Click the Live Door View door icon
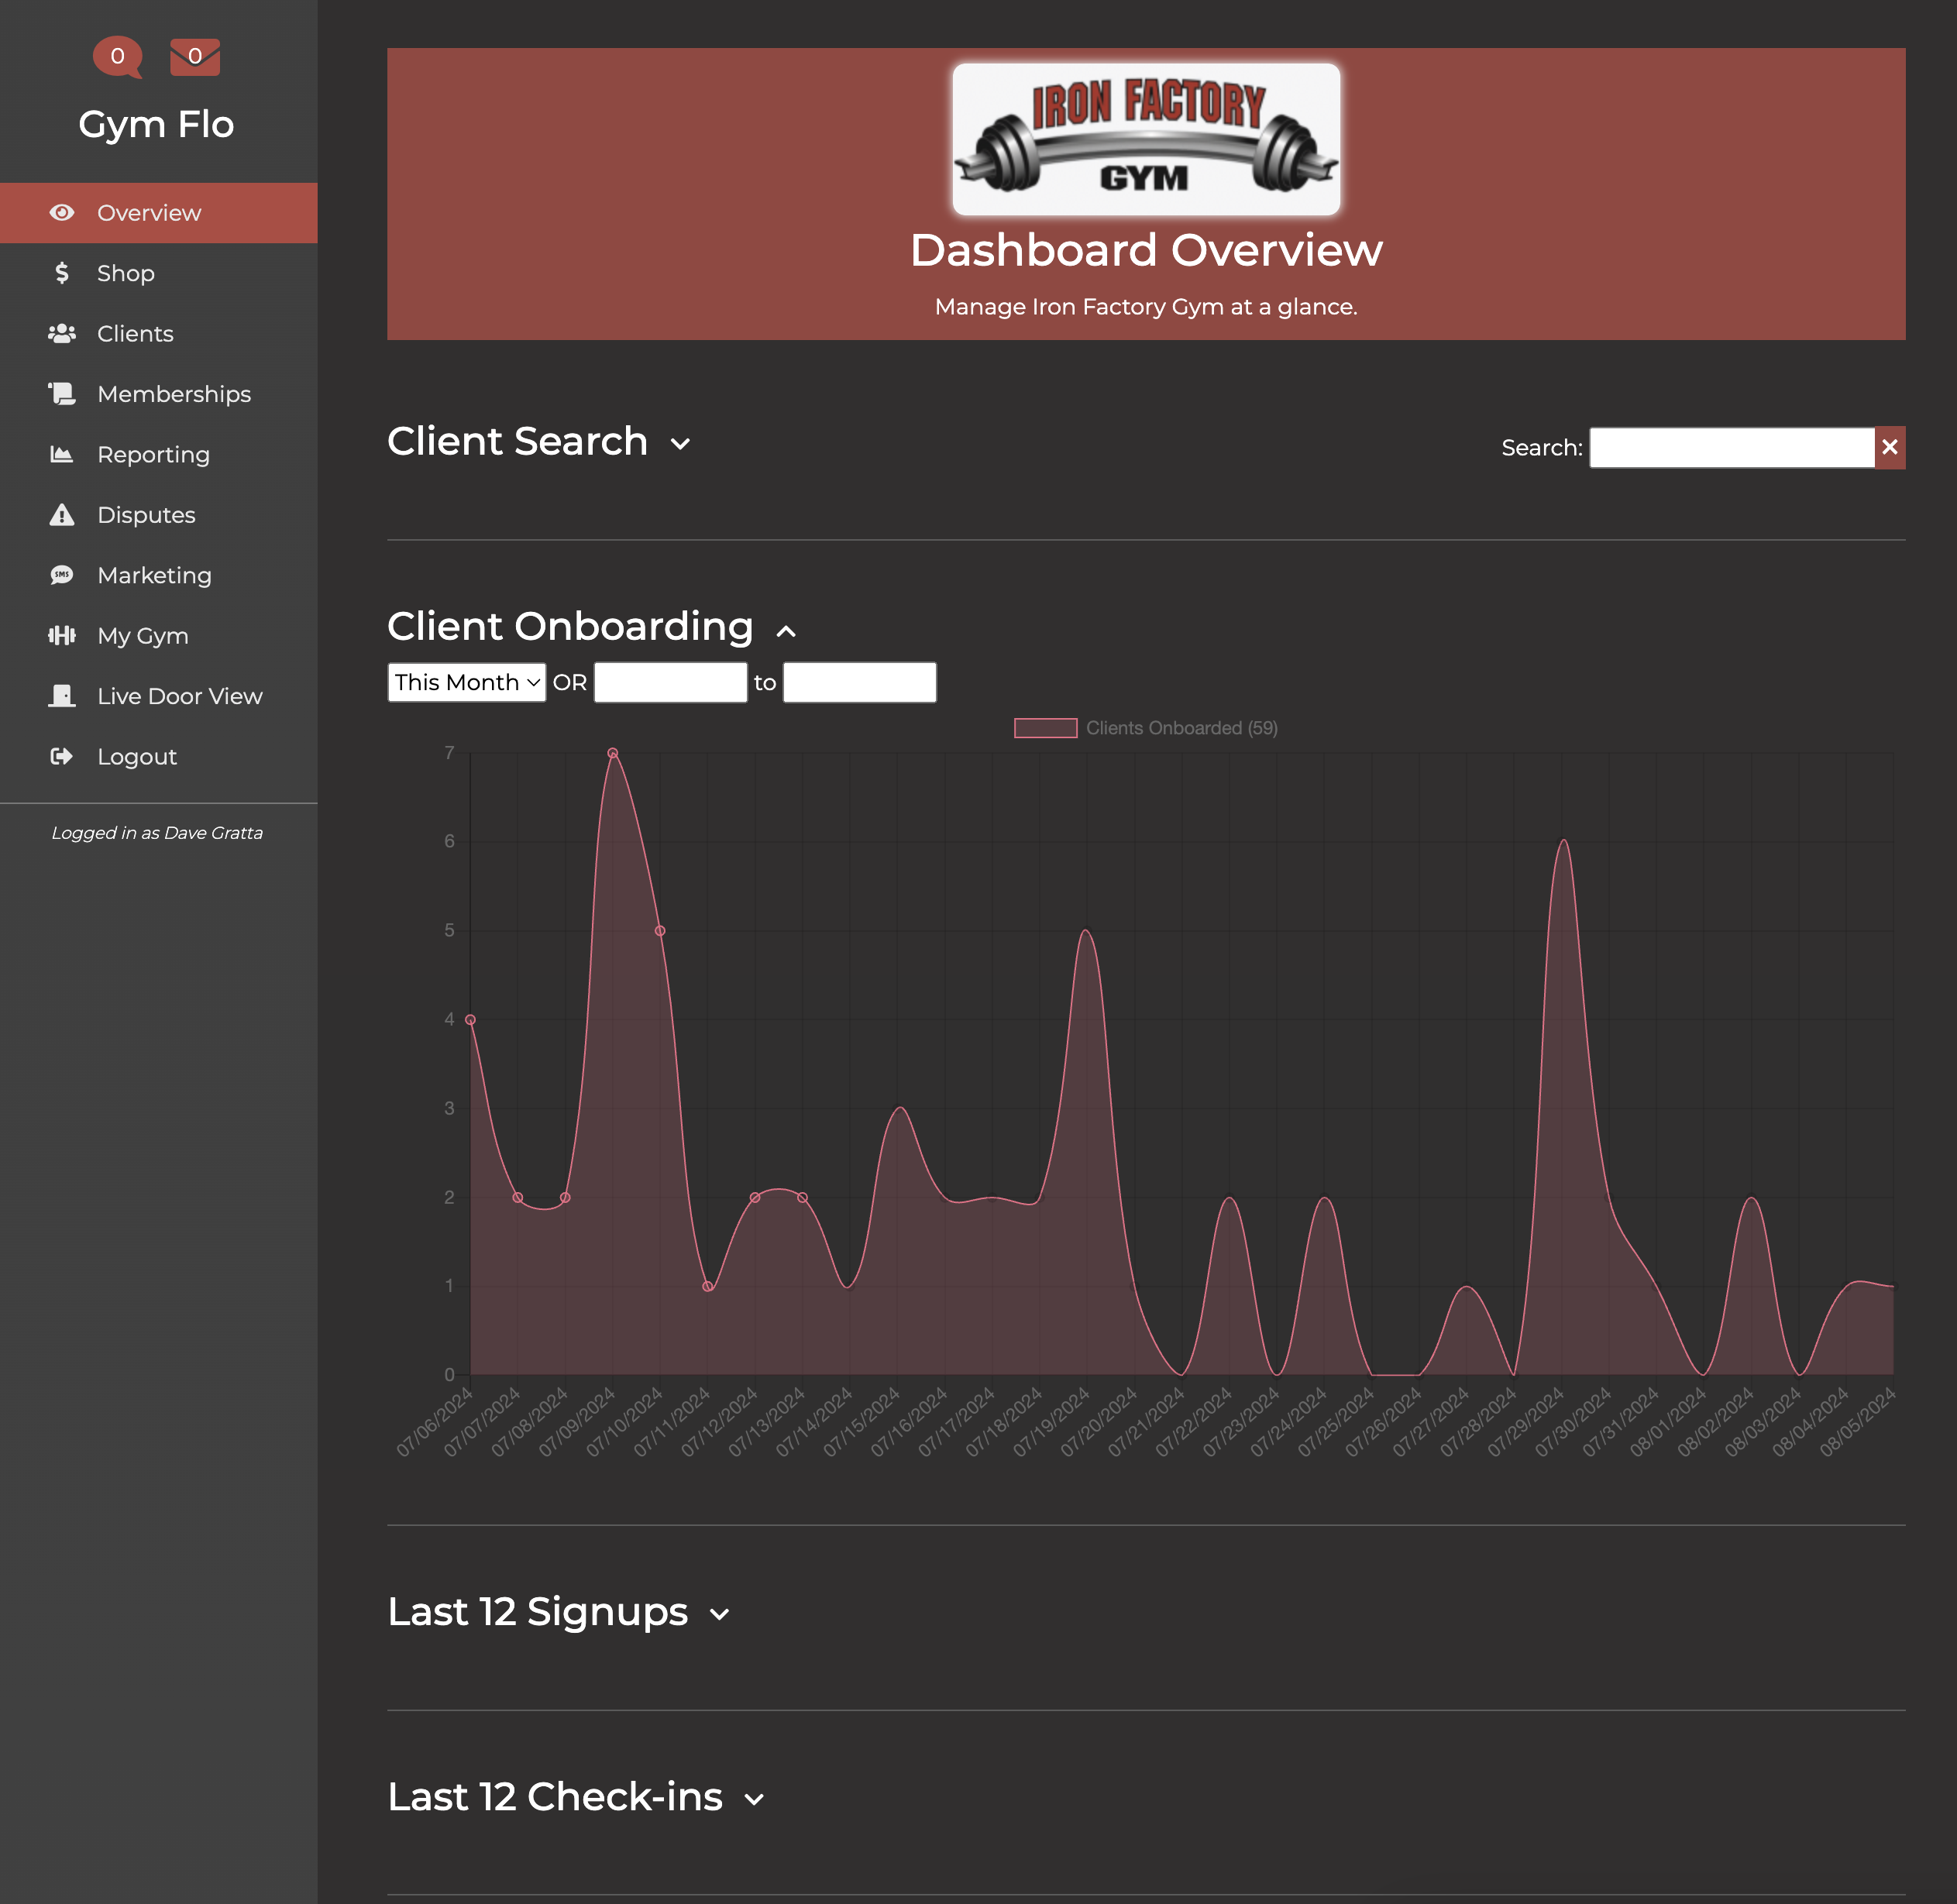The width and height of the screenshot is (1957, 1904). click(x=62, y=696)
